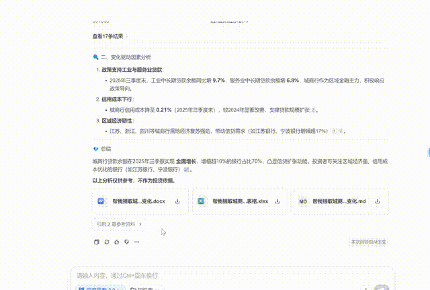Click the magnifier icon beside 变化驱动因素分析

click(95, 57)
